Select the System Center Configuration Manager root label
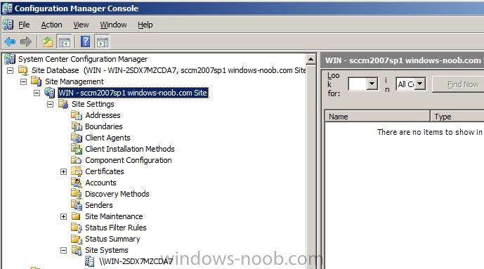Image resolution: width=484 pixels, height=269 pixels. click(83, 58)
